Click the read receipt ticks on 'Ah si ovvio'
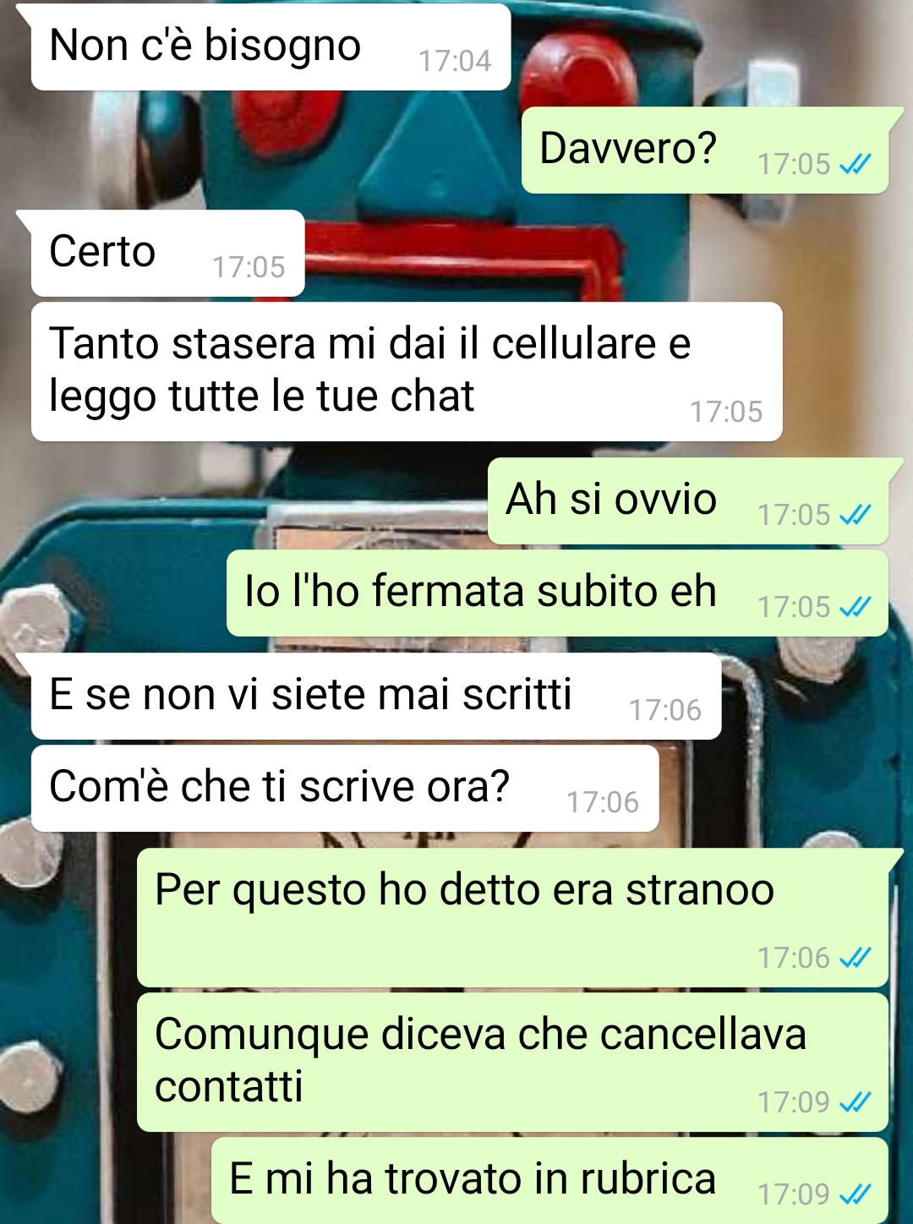 pos(855,515)
